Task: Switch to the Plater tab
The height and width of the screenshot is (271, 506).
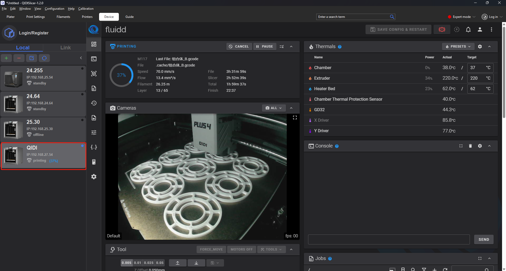Action: [x=11, y=17]
